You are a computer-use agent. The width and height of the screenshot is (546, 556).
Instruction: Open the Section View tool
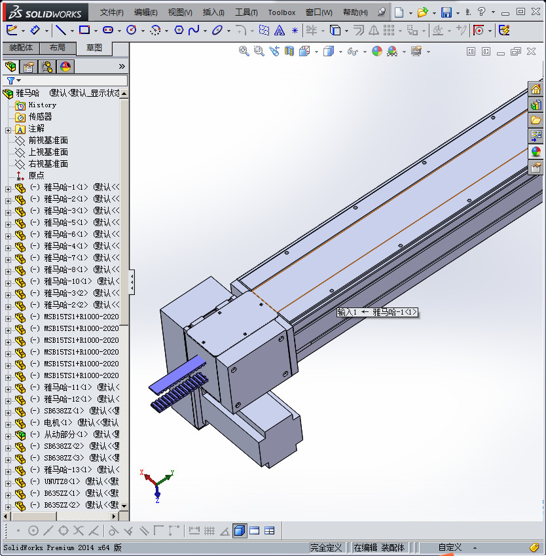289,52
